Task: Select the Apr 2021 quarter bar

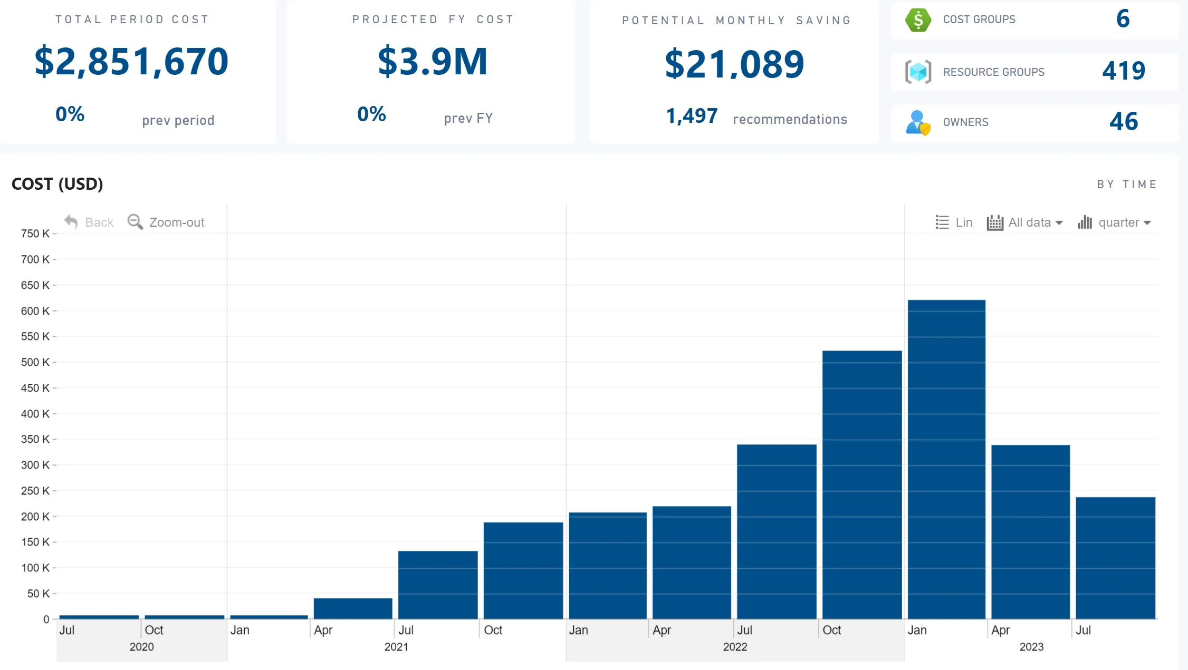Action: [353, 608]
